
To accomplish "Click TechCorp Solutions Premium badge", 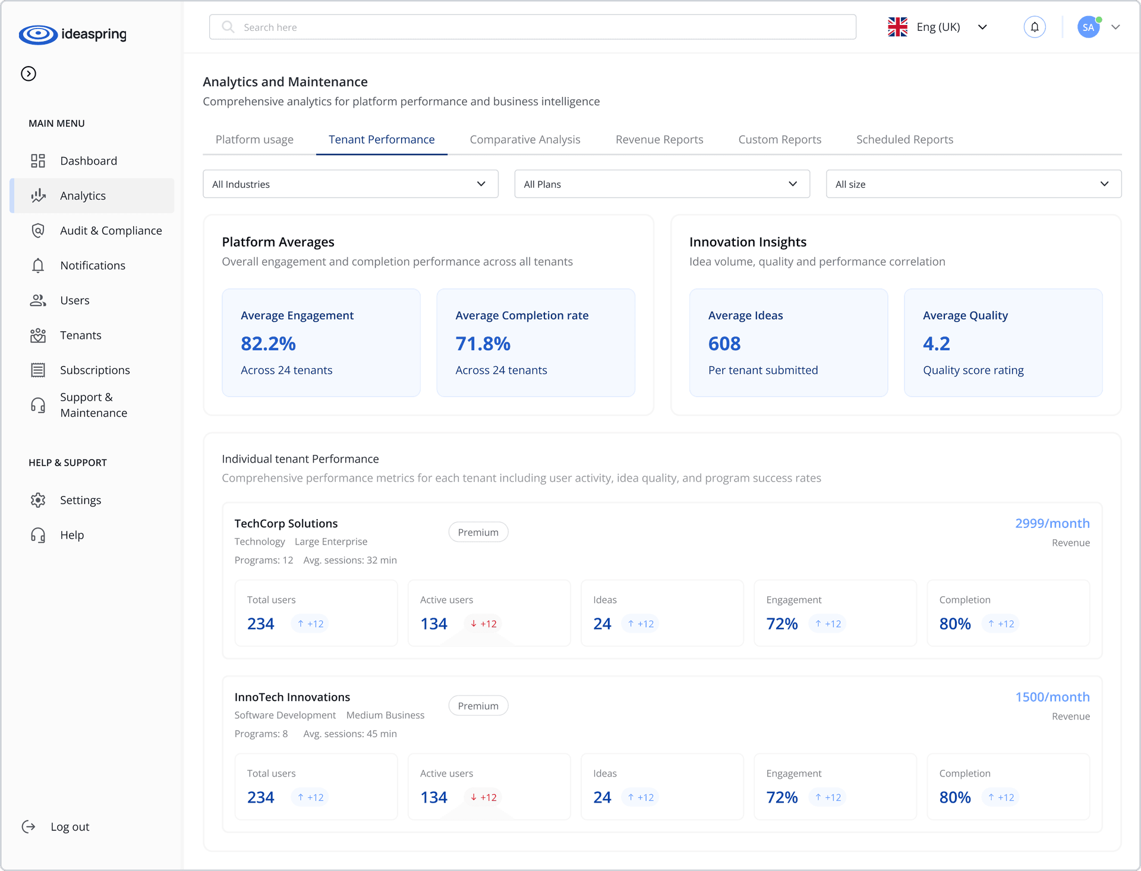I will (x=478, y=532).
